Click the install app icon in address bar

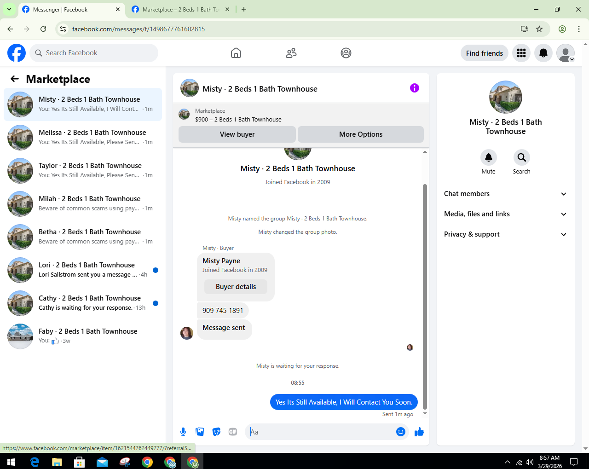pos(525,29)
